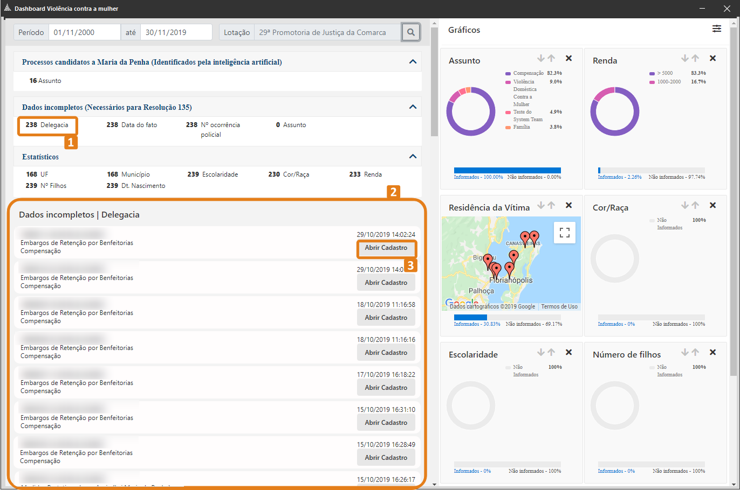
Task: Move the Renda chart up
Action: coord(695,58)
